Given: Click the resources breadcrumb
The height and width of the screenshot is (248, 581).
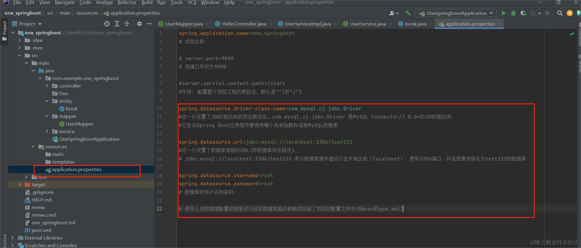Looking at the screenshot, I should coord(87,13).
